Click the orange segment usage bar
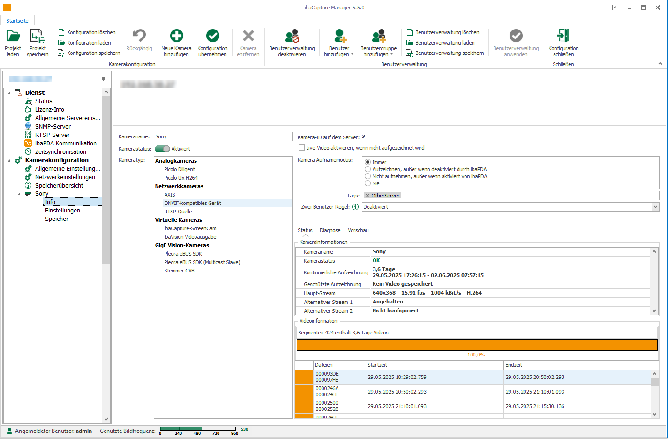Viewport: 668px width, 439px height. coord(477,345)
